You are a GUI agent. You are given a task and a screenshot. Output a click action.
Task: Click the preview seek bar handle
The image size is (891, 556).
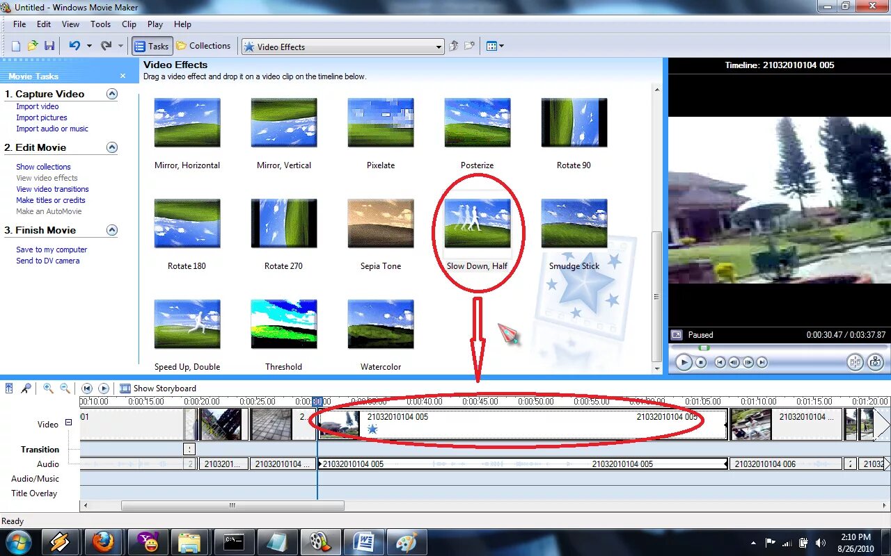[x=704, y=347]
